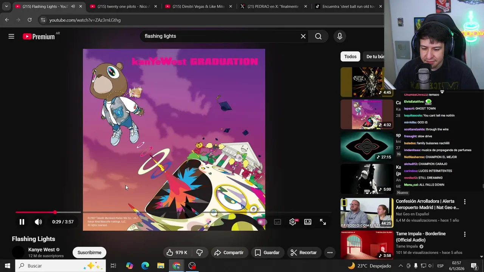Open the taskbar volume speaker icon
This screenshot has height=272, width=484.
click(x=431, y=266)
